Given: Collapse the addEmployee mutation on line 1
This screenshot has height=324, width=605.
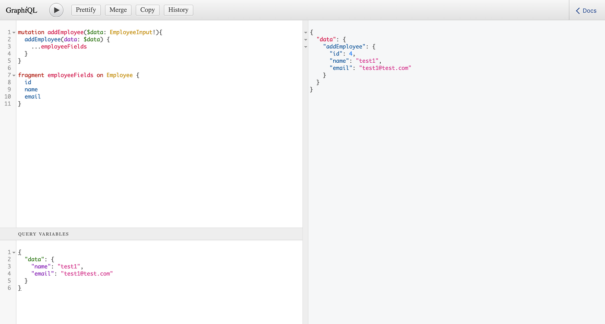Looking at the screenshot, I should 13,32.
